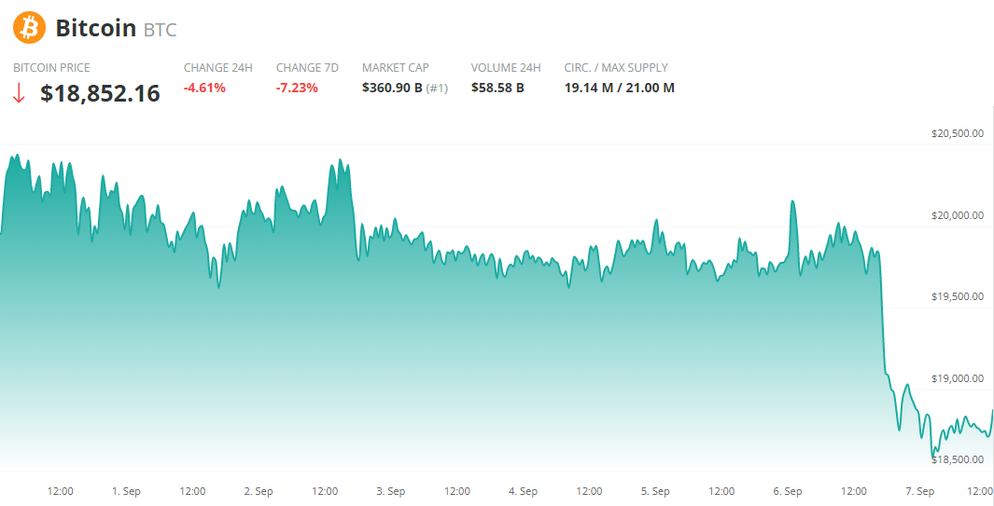Click the BTC ticker symbol

point(160,30)
